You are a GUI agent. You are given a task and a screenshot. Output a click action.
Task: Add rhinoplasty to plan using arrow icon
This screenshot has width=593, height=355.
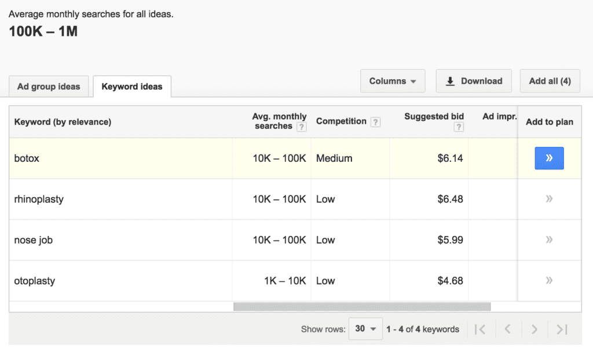pyautogui.click(x=549, y=199)
